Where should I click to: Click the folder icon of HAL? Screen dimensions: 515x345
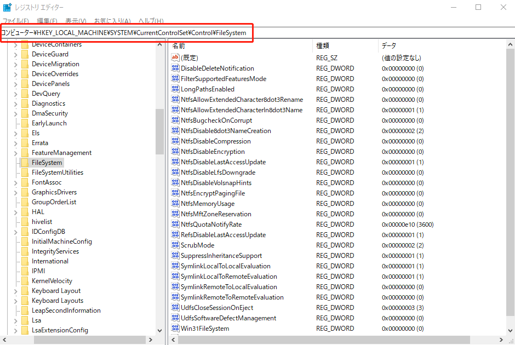click(25, 212)
